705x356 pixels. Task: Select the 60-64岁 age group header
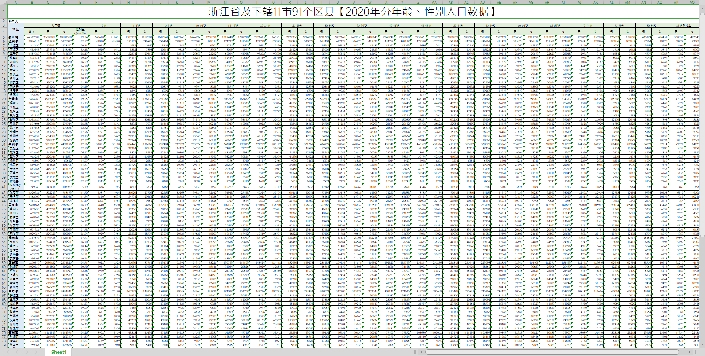(523, 25)
